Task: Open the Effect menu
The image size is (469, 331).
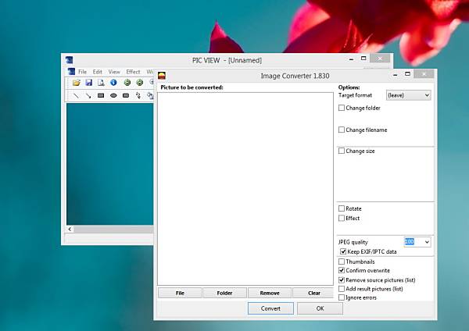Action: point(133,72)
